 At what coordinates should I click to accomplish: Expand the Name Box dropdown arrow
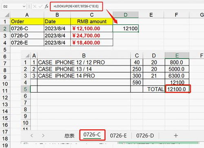[x=24, y=7]
